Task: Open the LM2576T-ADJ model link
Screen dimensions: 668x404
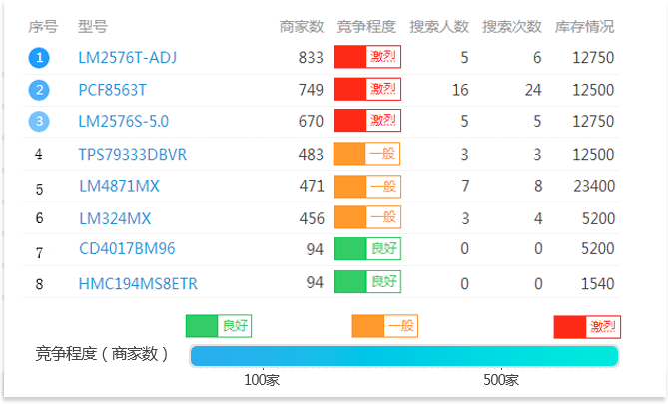Action: pos(127,58)
